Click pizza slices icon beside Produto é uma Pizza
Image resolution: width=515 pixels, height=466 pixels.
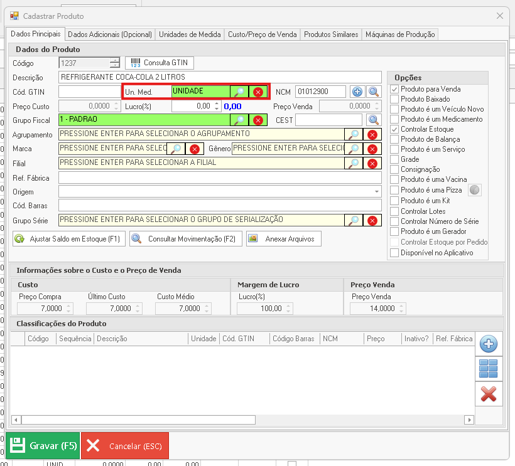[x=474, y=190]
